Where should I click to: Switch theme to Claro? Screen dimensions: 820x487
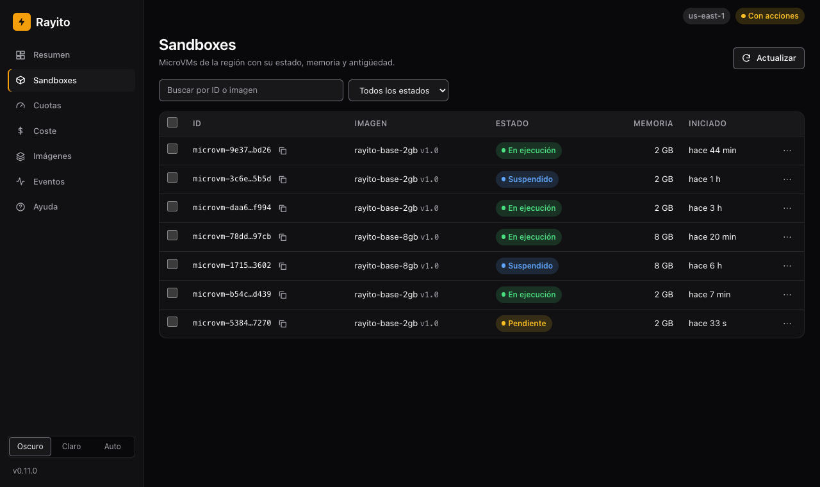(71, 447)
